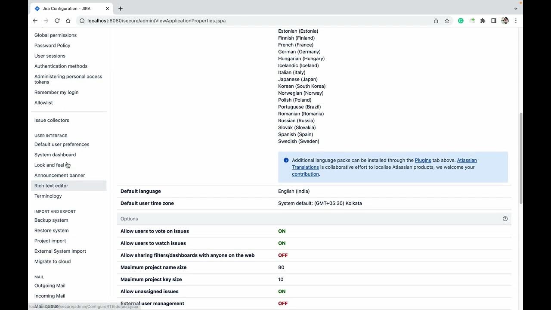551x310 pixels.
Task: Open Global permissions in sidebar
Action: pyautogui.click(x=56, y=35)
